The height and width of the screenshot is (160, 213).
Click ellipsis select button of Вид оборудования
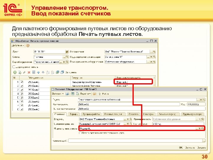click(61, 62)
